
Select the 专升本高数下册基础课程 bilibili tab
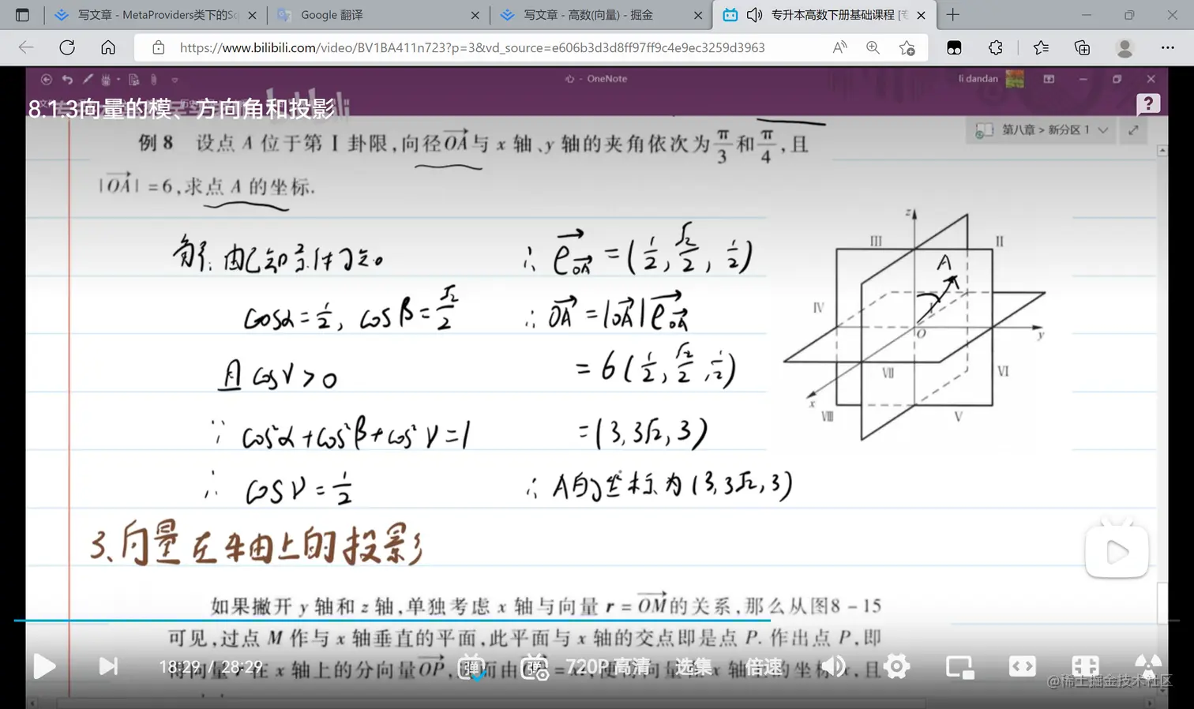(824, 15)
